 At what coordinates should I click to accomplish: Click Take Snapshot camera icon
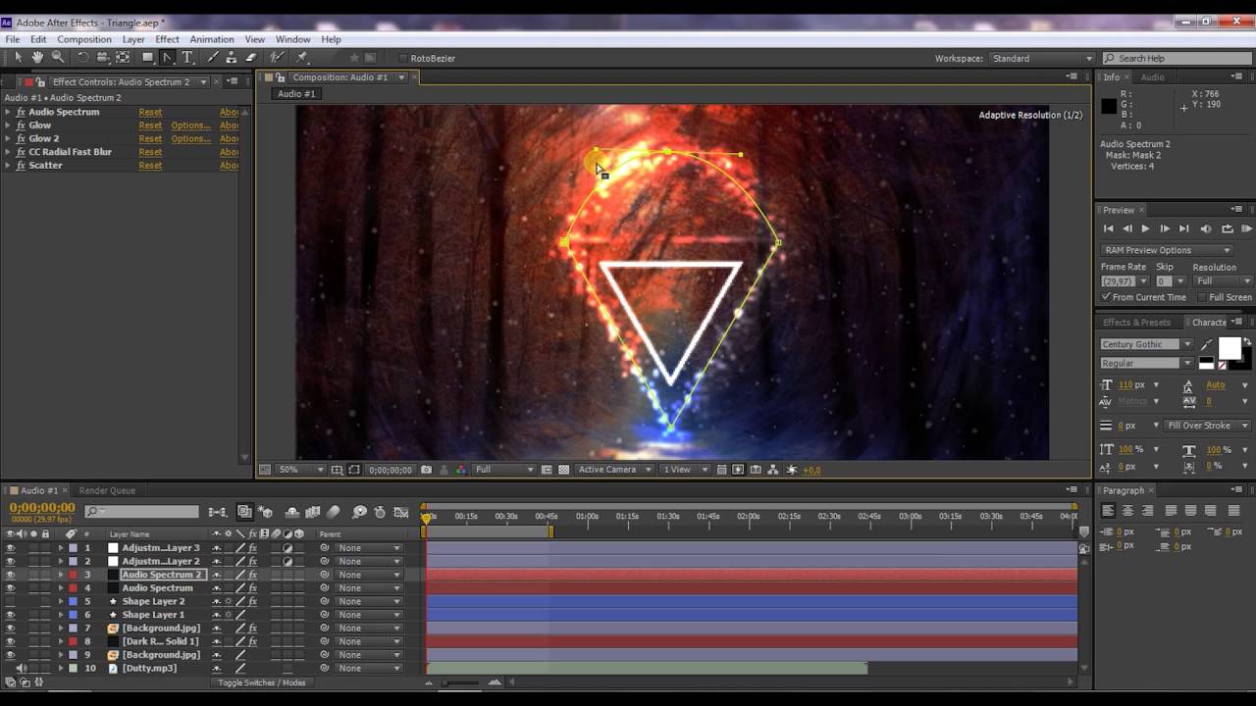[x=426, y=470]
